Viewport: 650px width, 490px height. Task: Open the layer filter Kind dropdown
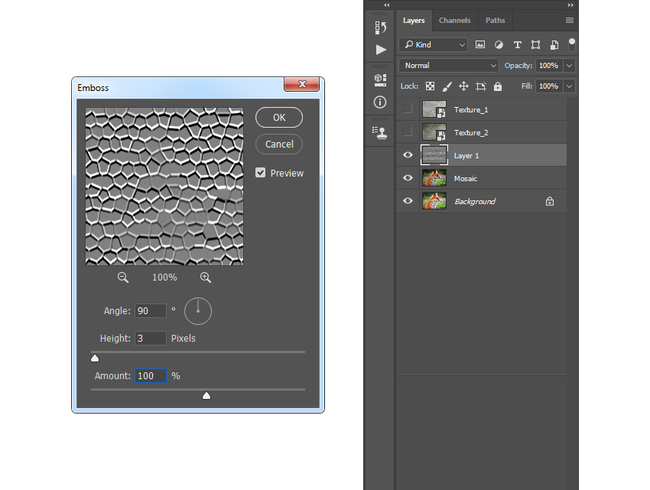pyautogui.click(x=433, y=44)
